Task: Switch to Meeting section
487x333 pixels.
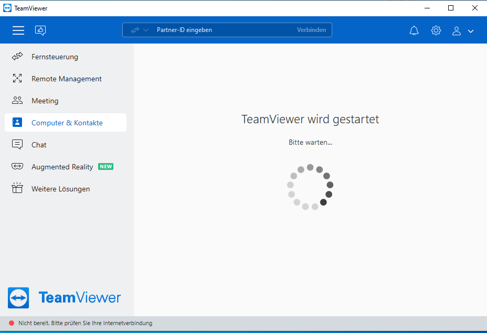Action: pyautogui.click(x=66, y=101)
